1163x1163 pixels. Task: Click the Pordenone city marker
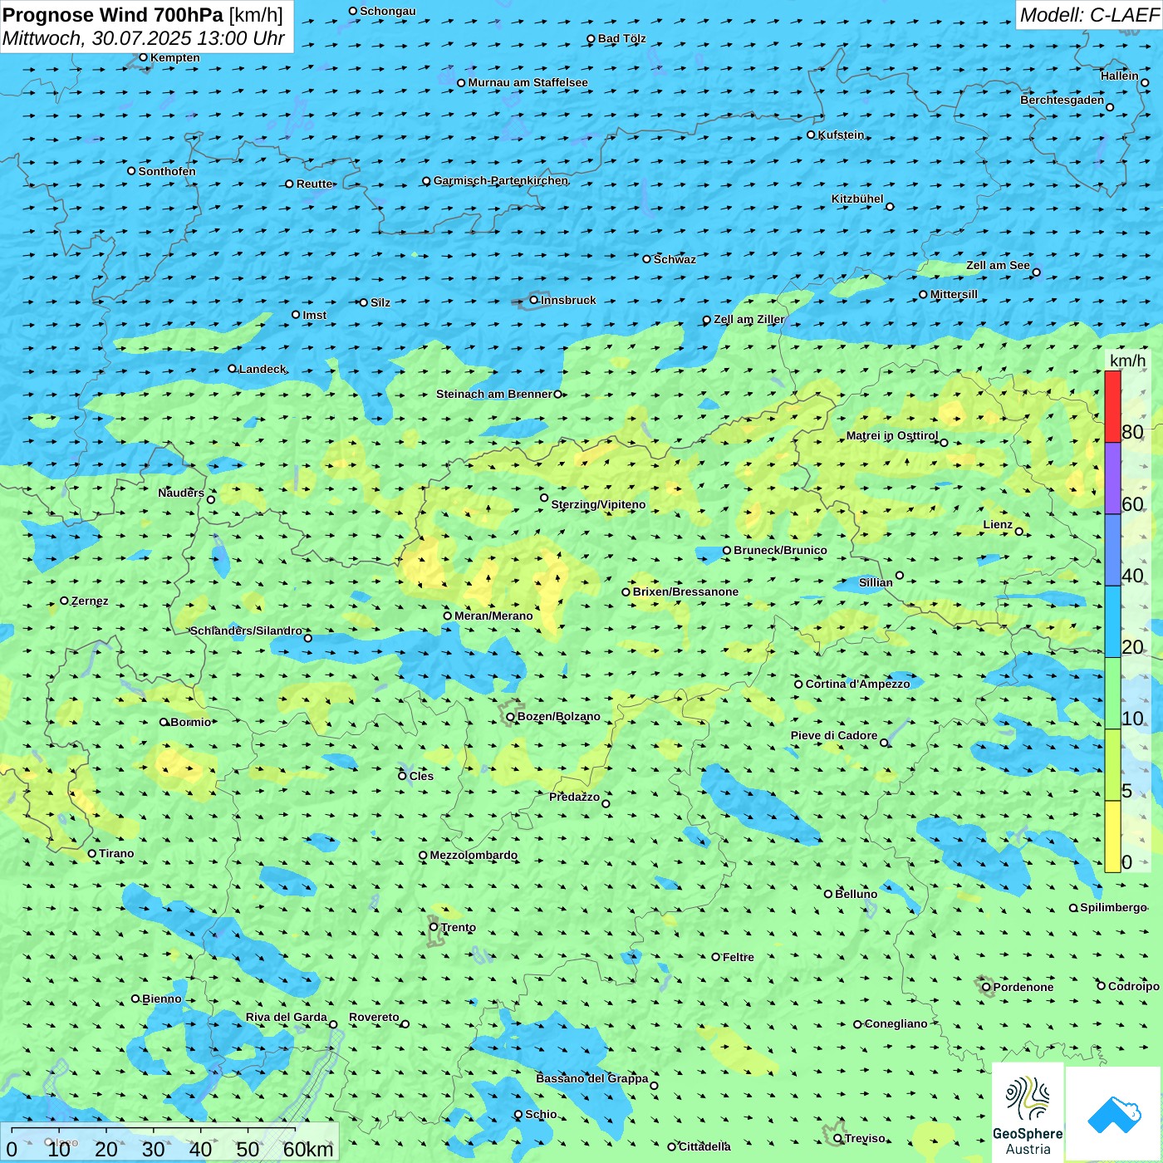(x=986, y=987)
